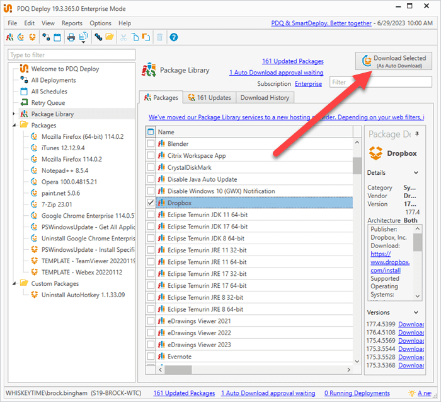Collapse the Details section chevron
Screen dimensions: 441x402
point(416,173)
